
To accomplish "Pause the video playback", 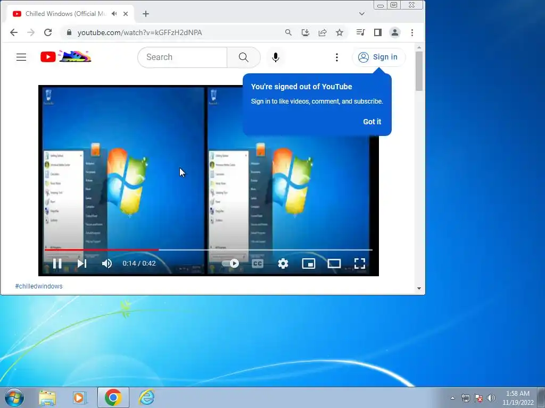I will point(57,263).
